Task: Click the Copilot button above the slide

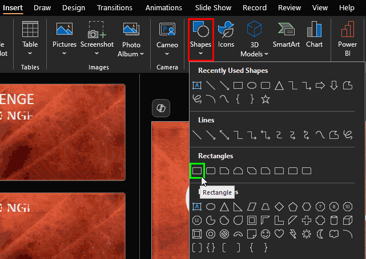Action: [161, 108]
